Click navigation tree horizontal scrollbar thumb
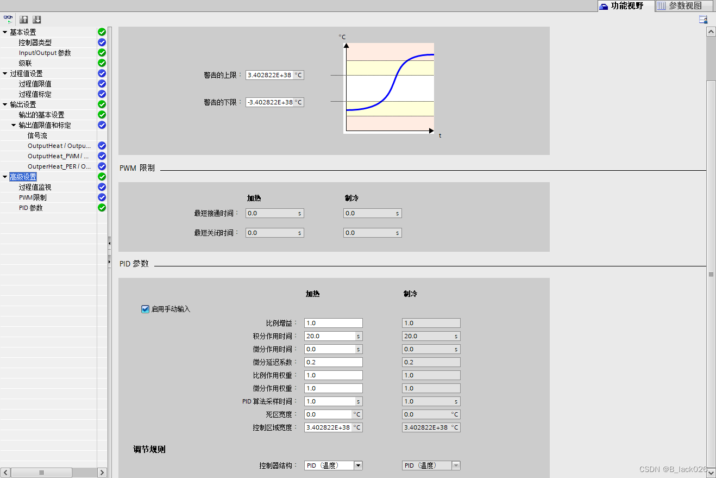Image resolution: width=716 pixels, height=478 pixels. [41, 473]
